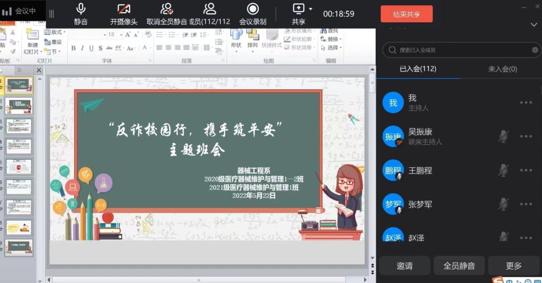Toggle the microphone for 王鹏程
542x283 pixels.
[x=503, y=170]
